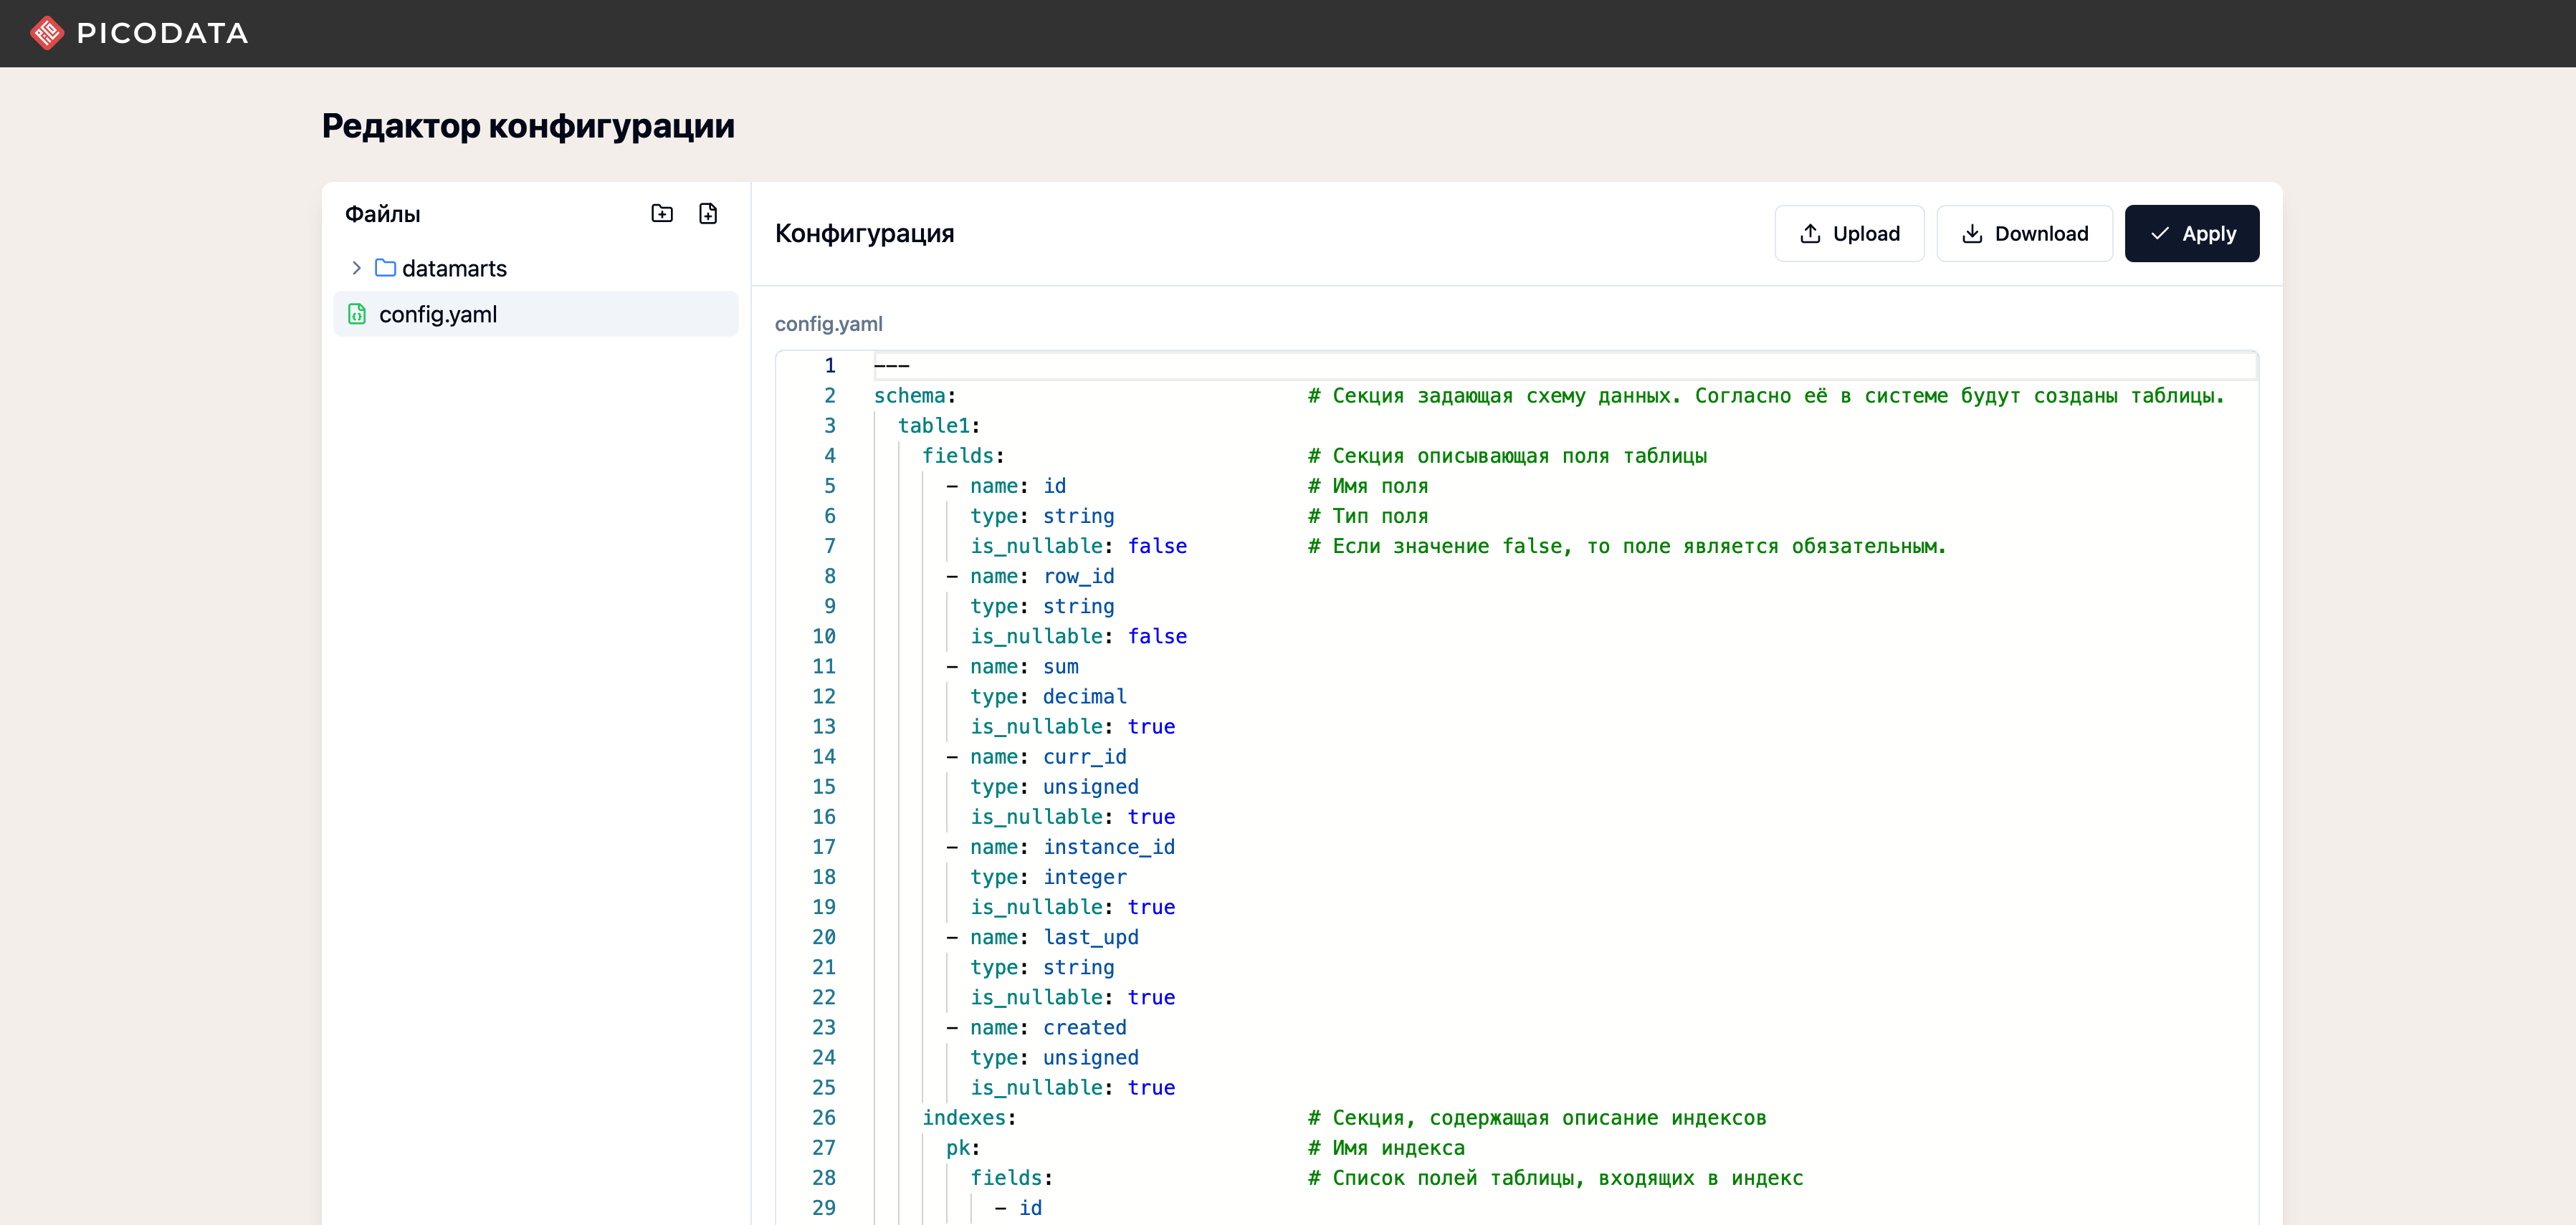
Task: Click the download arrow icon
Action: click(1972, 234)
